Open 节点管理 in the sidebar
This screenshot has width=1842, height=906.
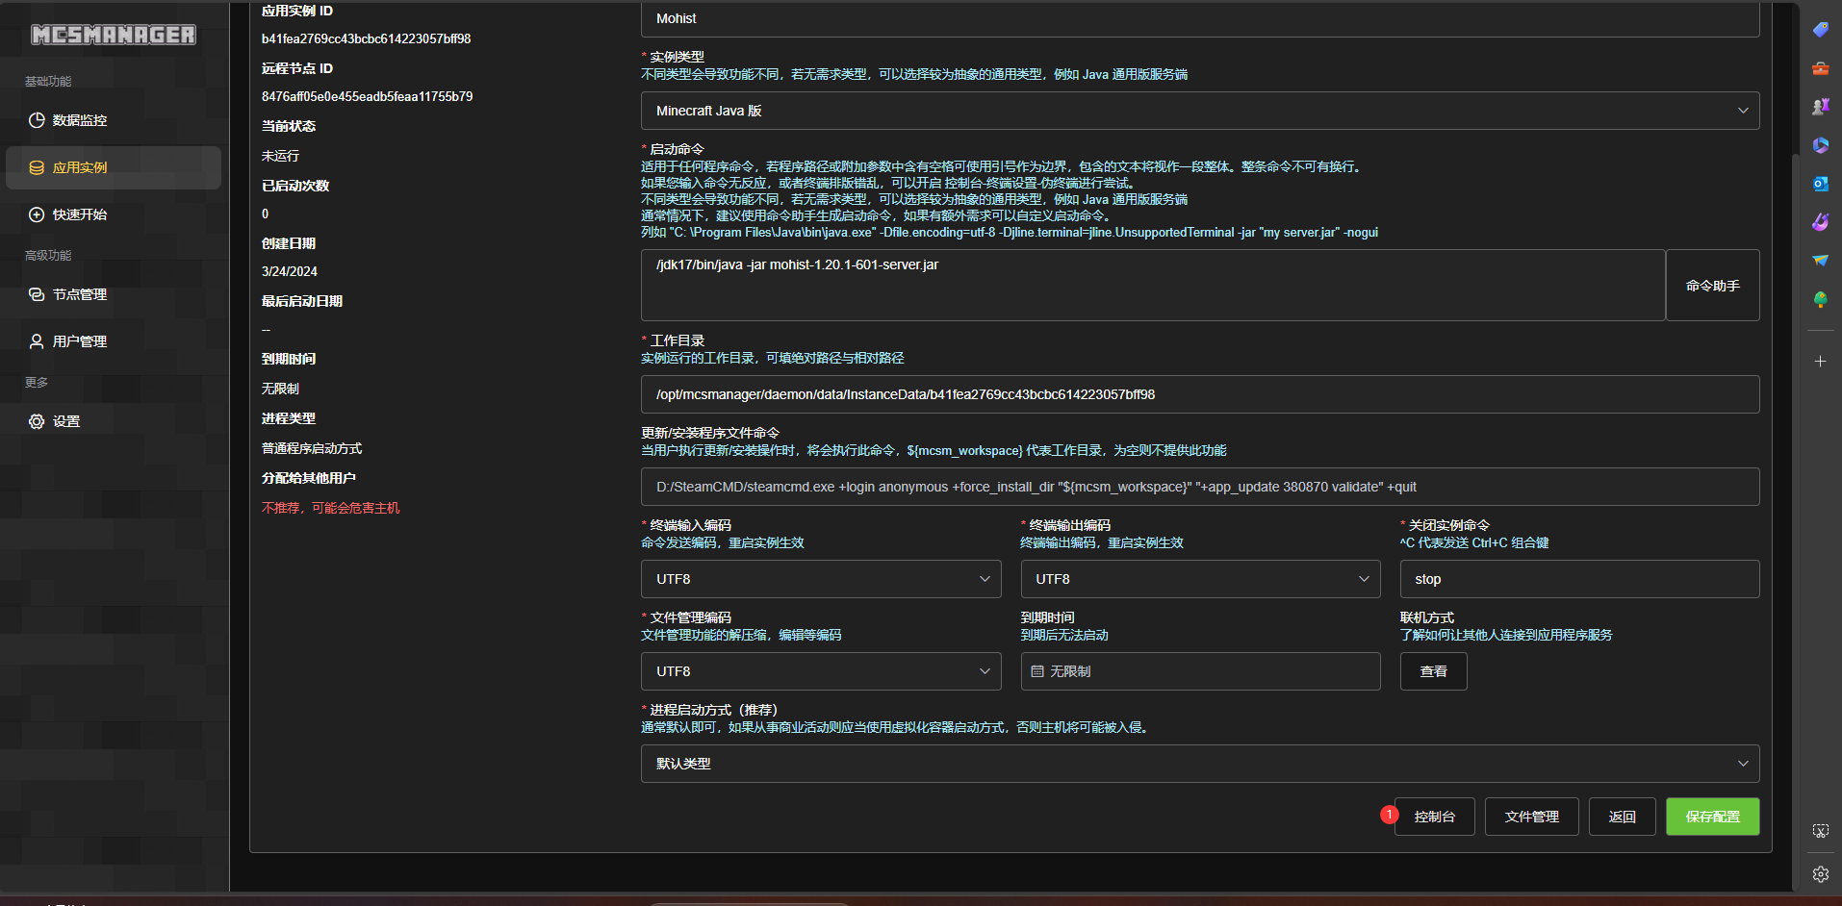(114, 294)
